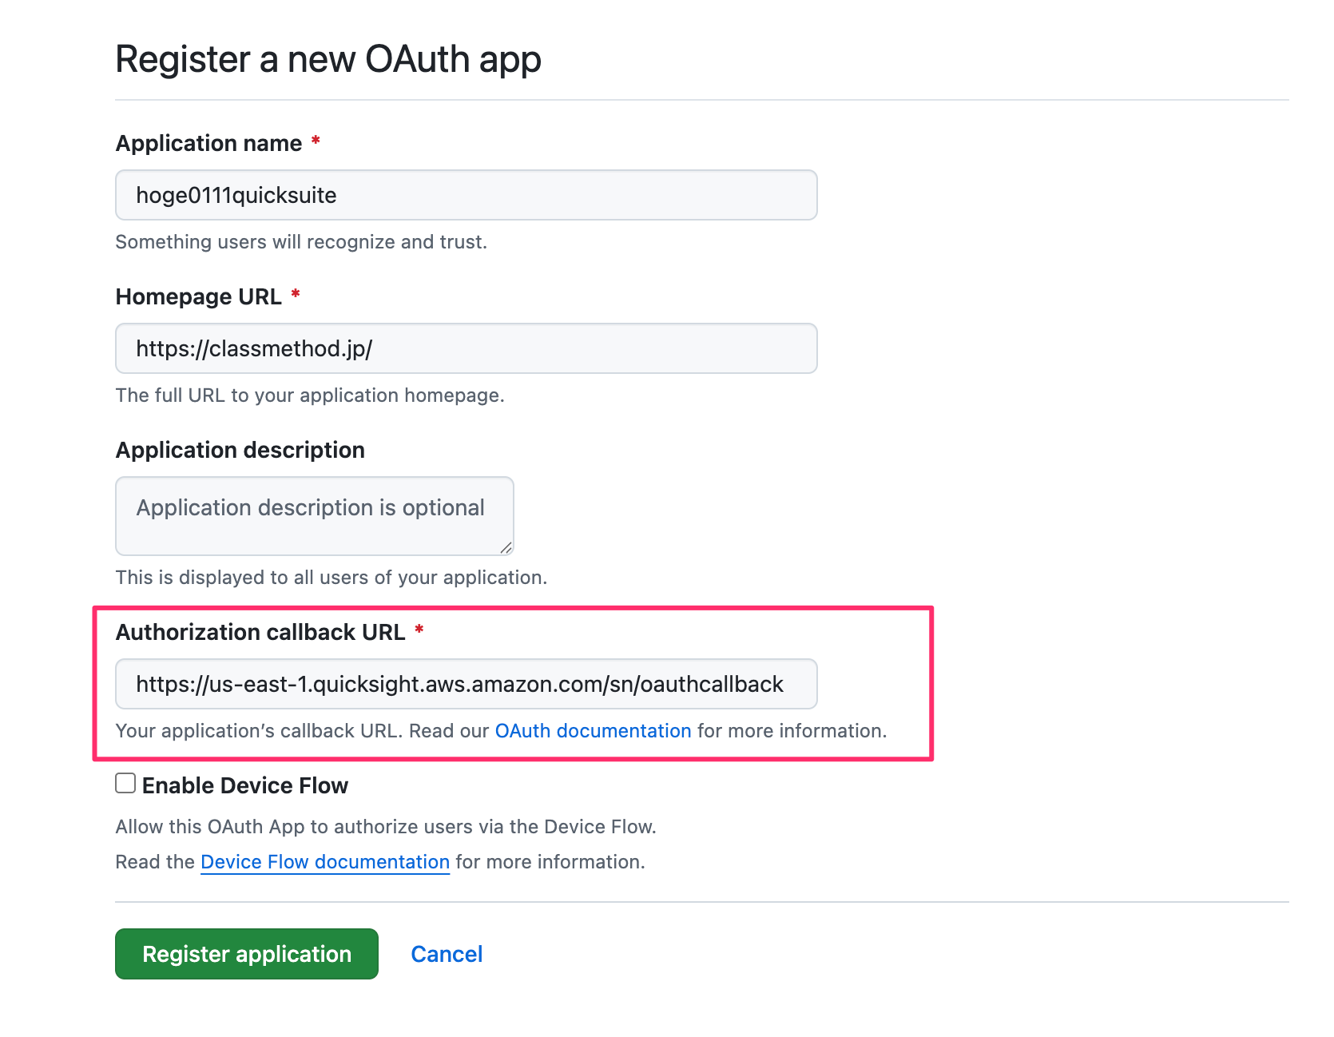
Task: Open the OAuth documentation link
Action: (593, 731)
